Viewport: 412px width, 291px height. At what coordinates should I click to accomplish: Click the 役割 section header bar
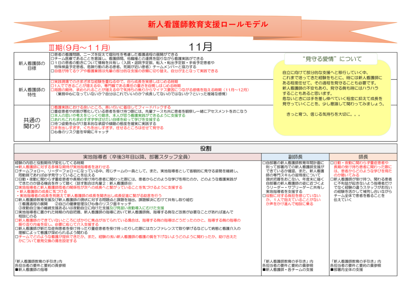(x=206, y=148)
